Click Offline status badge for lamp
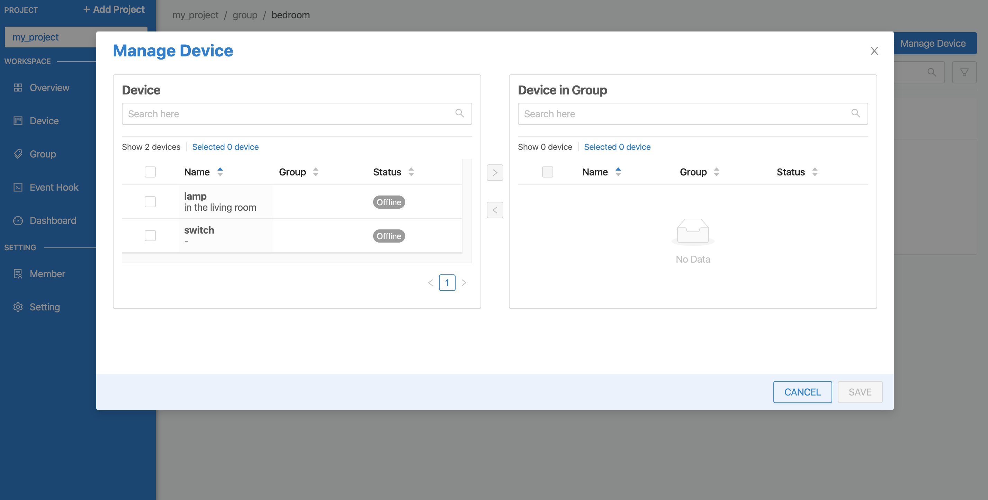 point(389,202)
